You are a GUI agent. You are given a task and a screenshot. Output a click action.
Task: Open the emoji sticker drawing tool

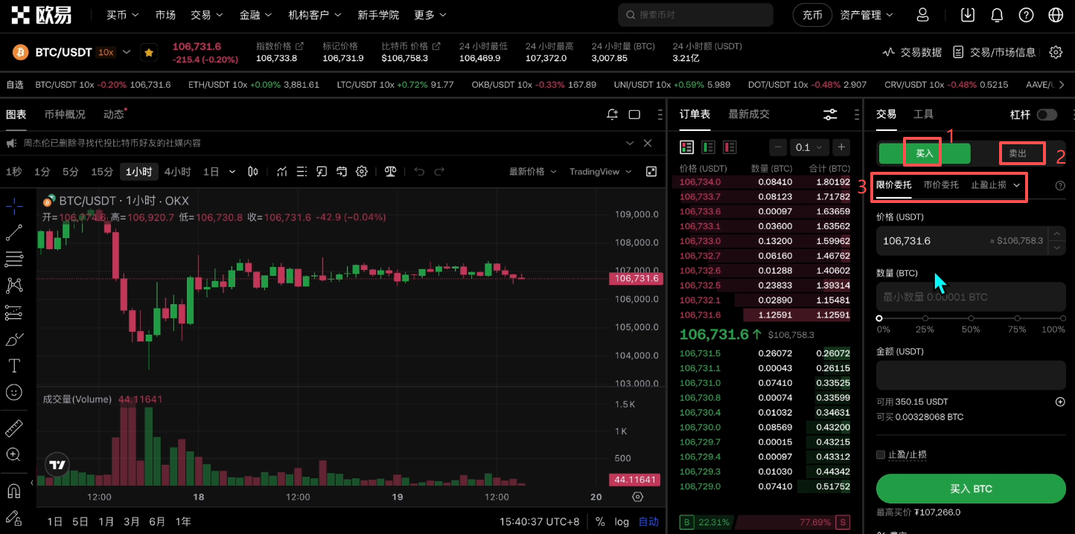(x=13, y=392)
